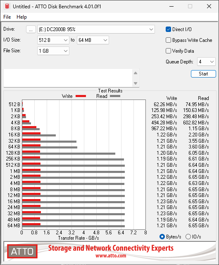This screenshot has width=219, height=265.
Task: Click the gray Read legend swatch
Action: click(x=115, y=96)
